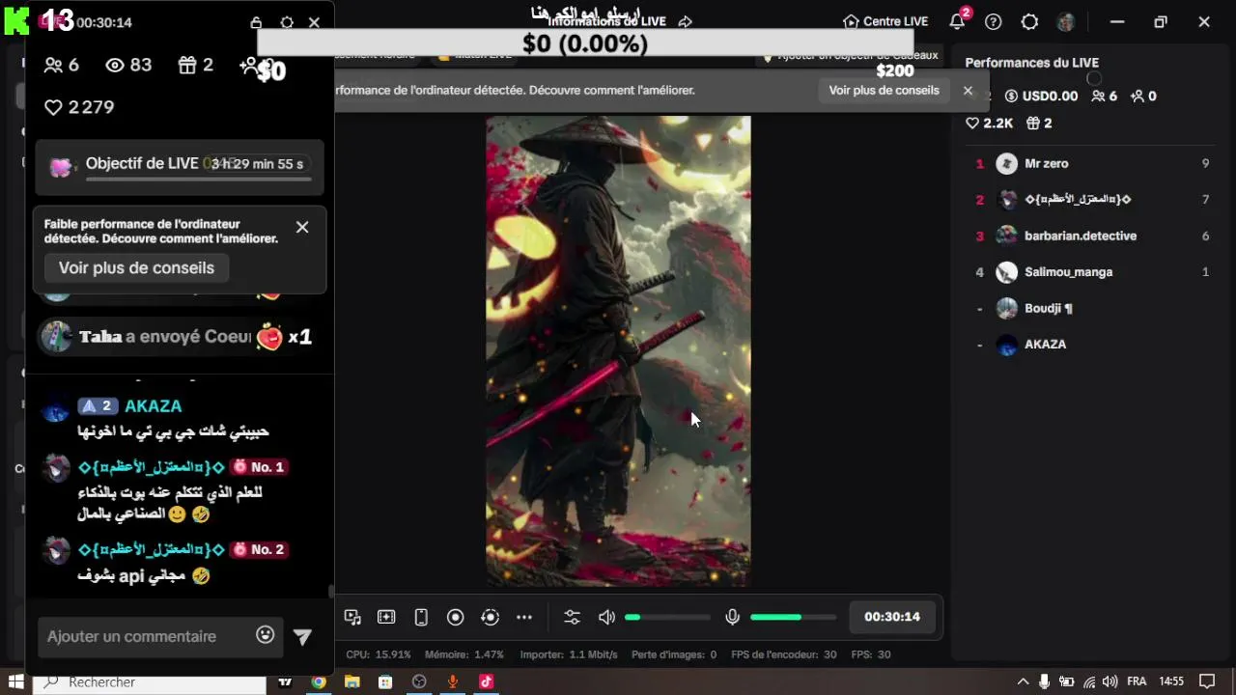Click the share arrow next to Informations du LIVE
This screenshot has height=695, width=1236.
coord(686,22)
